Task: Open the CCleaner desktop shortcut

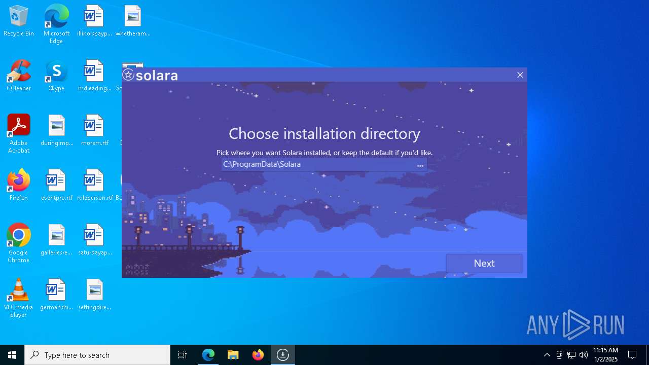Action: click(19, 76)
